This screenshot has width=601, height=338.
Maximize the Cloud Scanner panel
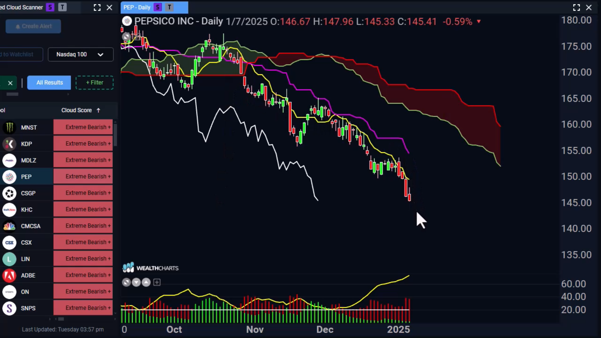(x=97, y=8)
